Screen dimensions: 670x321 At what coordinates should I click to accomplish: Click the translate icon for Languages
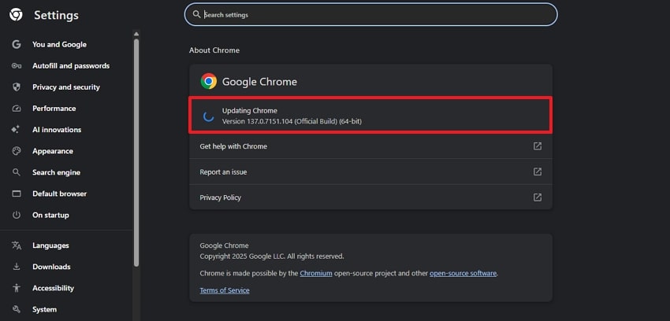coord(17,245)
